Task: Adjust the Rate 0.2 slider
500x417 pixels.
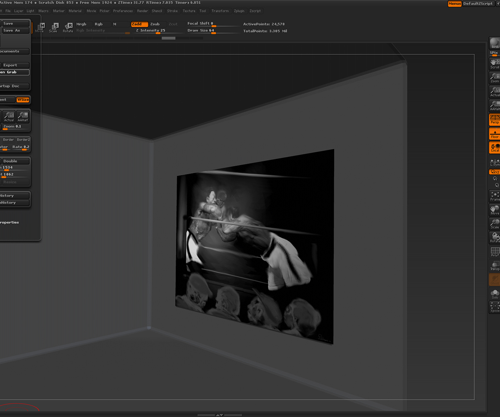Action: coord(21,147)
